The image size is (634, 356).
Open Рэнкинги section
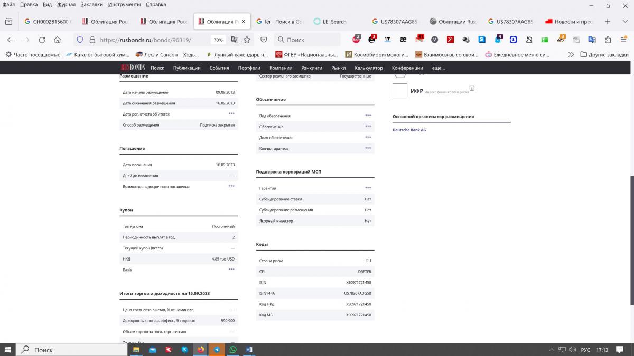(312, 68)
